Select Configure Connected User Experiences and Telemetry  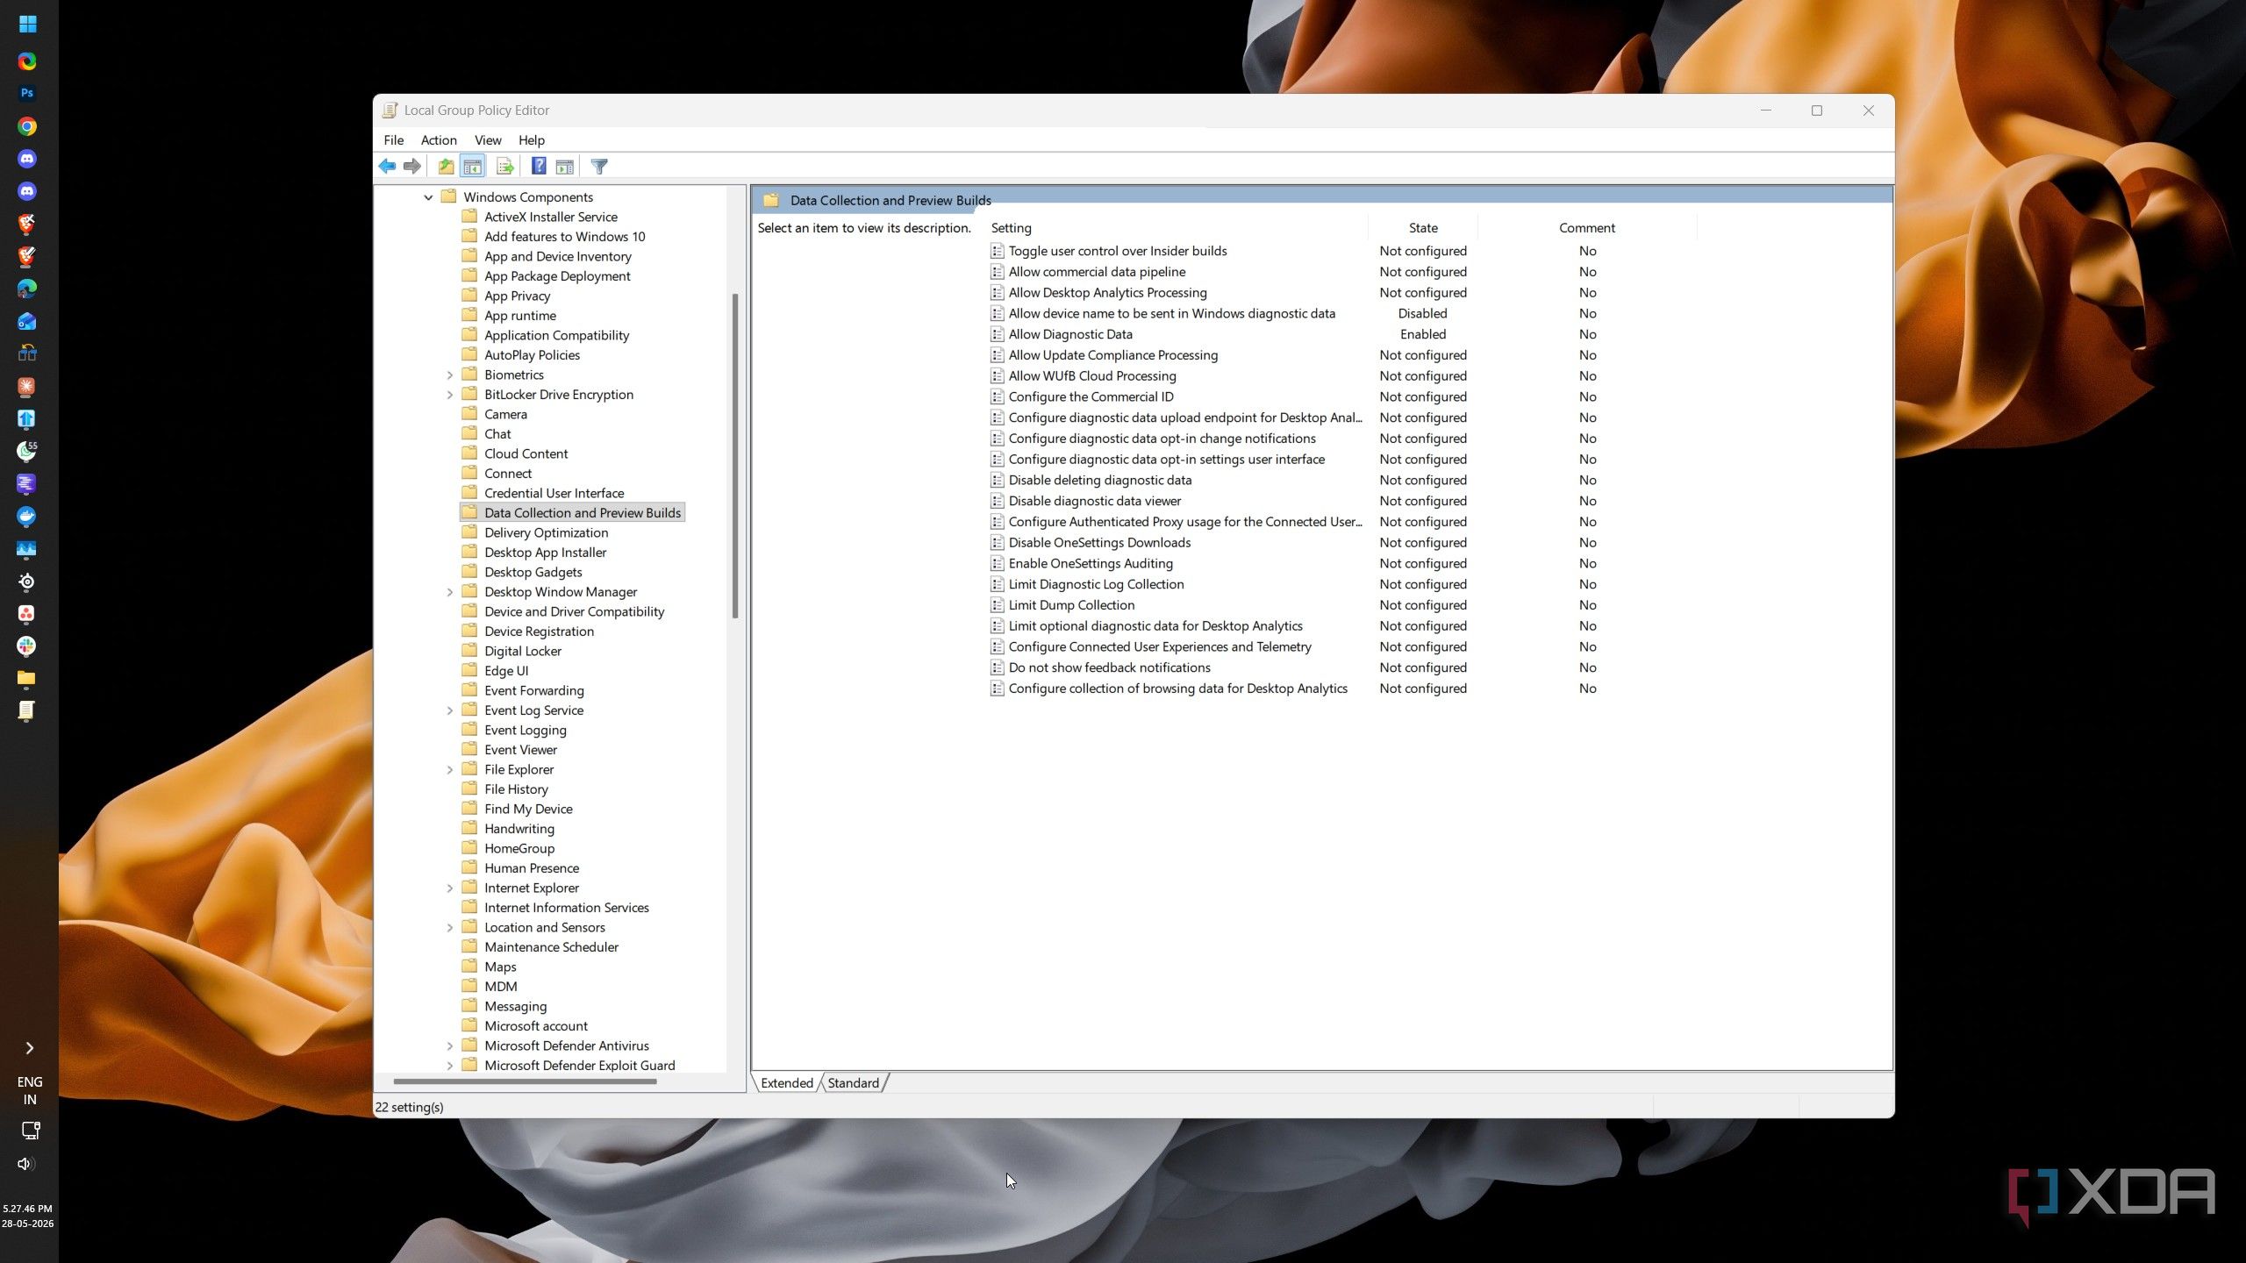pyautogui.click(x=1160, y=646)
